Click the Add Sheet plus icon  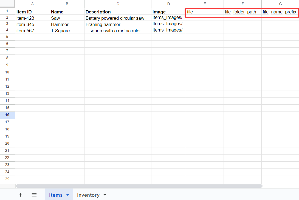point(21,195)
